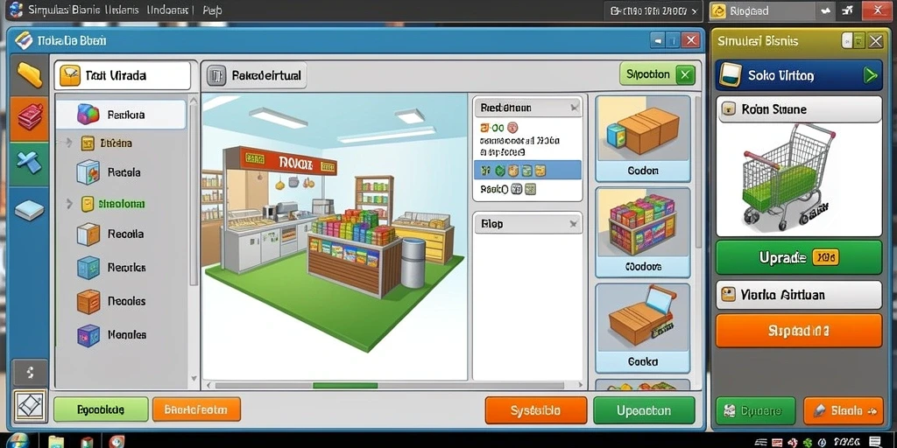Click the yellow folder icon beside Dtideria
Screen dimensions: 897x448
[x=88, y=143]
